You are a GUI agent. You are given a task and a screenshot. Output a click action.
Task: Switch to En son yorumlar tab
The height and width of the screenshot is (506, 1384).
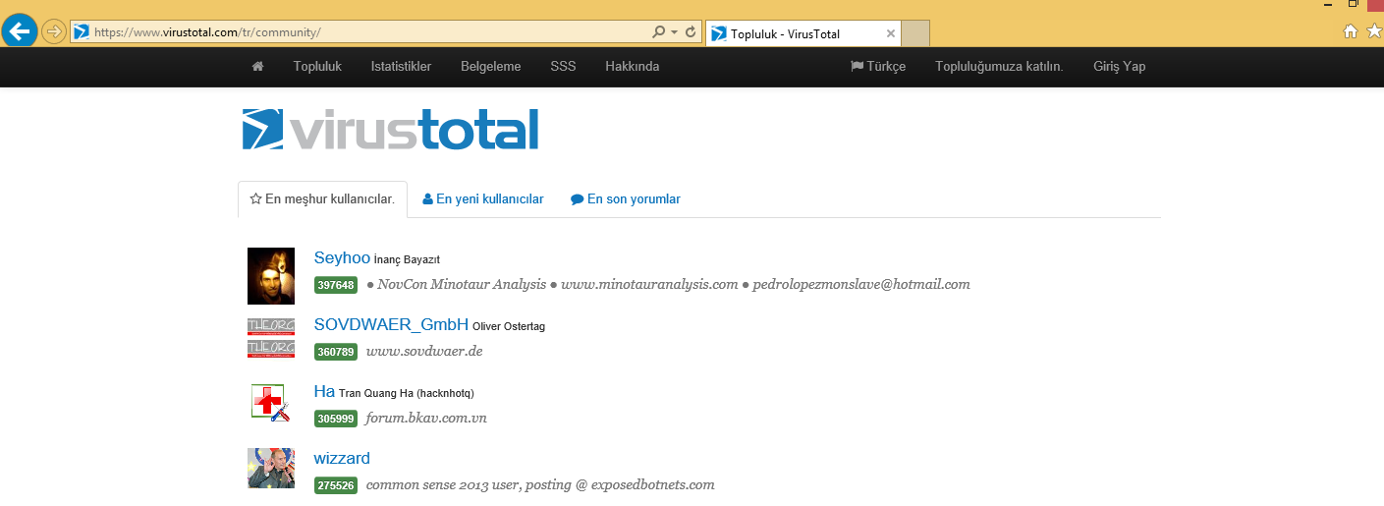(625, 198)
